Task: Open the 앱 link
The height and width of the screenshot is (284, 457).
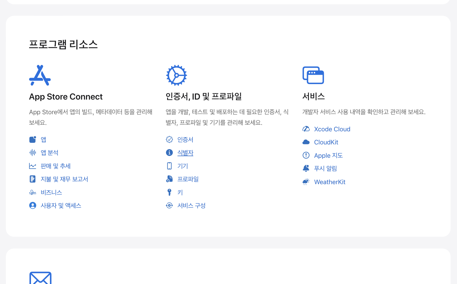Action: tap(43, 139)
